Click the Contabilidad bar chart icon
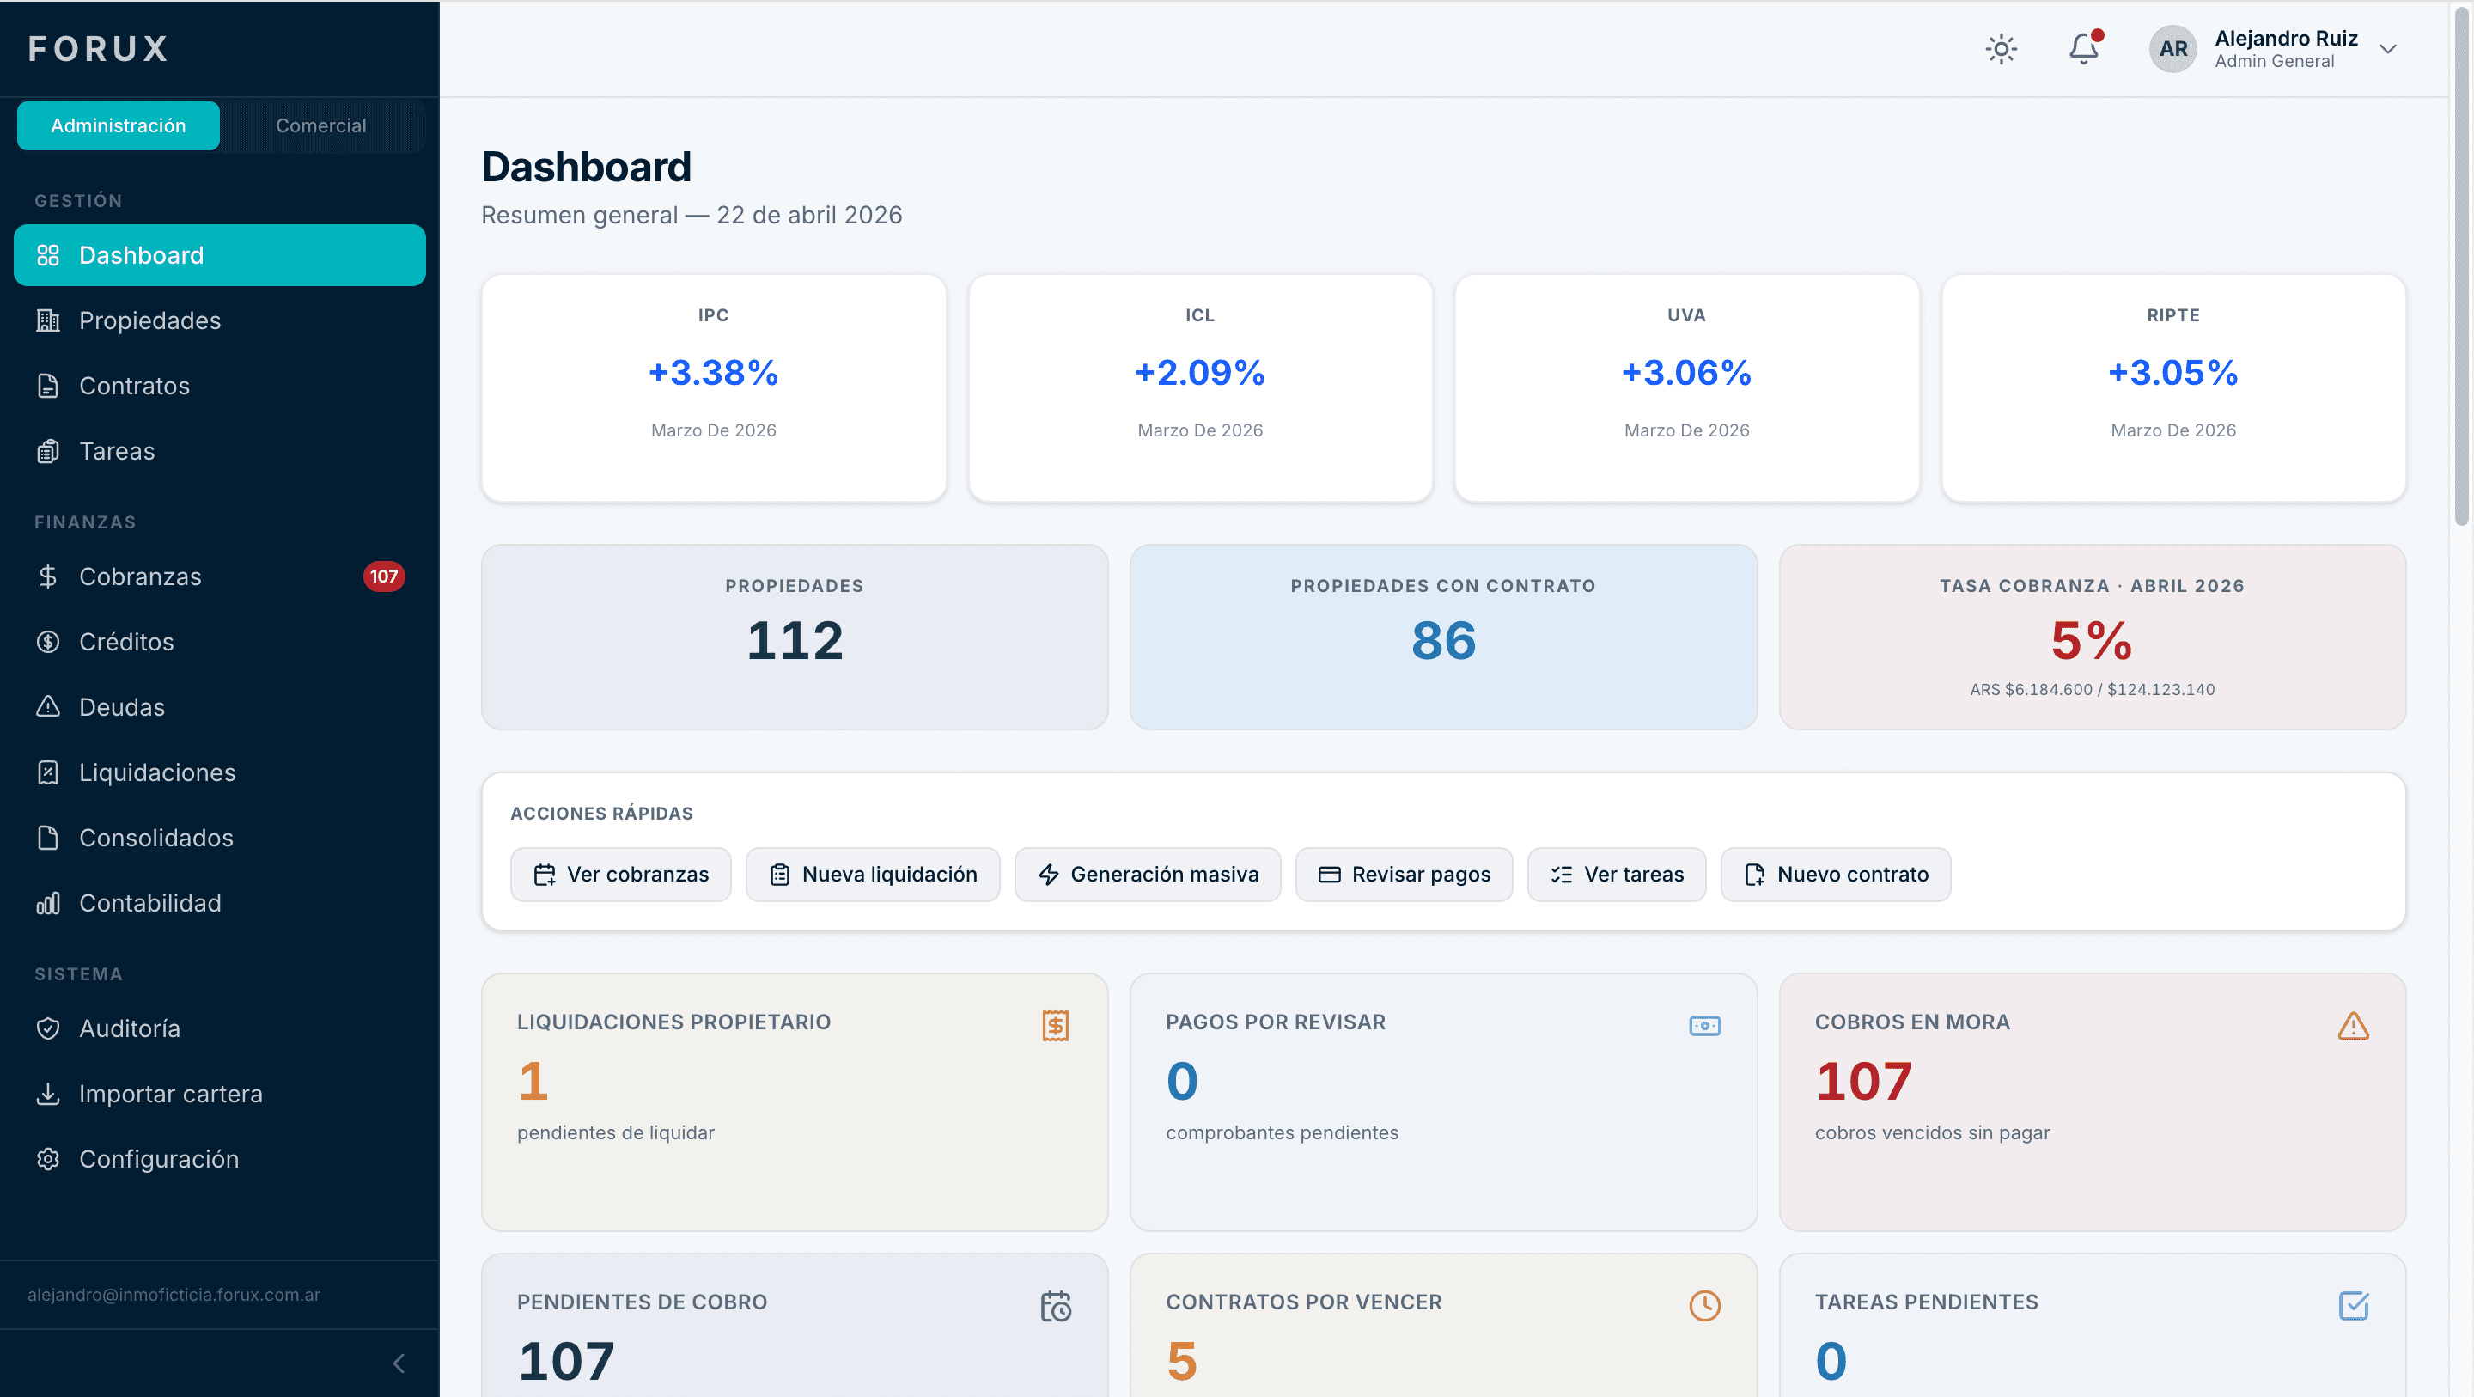The width and height of the screenshot is (2474, 1397). [x=48, y=903]
